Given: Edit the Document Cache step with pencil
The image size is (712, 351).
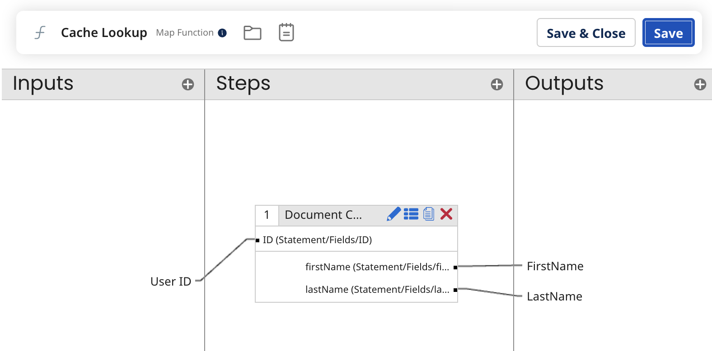Looking at the screenshot, I should (393, 214).
